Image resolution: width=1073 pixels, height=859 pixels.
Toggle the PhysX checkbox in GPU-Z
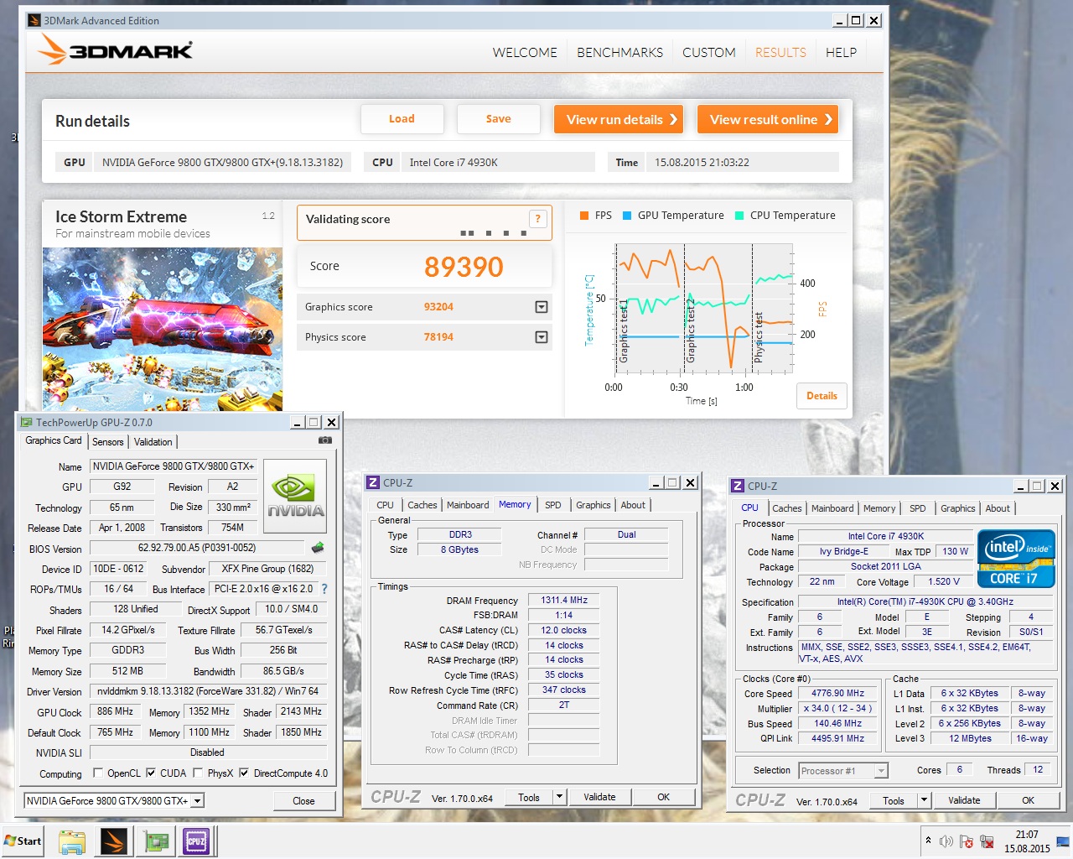(x=198, y=773)
